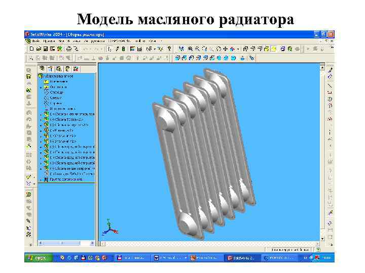Screen dimensions: 365x273
Task: Open the Вставка menu
Action: click(74, 41)
